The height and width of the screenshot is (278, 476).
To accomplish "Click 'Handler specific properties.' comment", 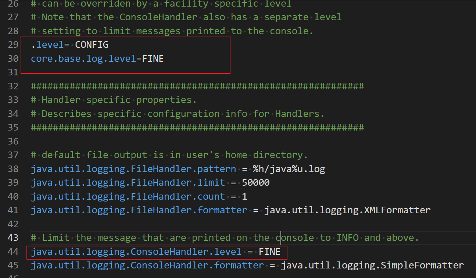I will [x=114, y=100].
